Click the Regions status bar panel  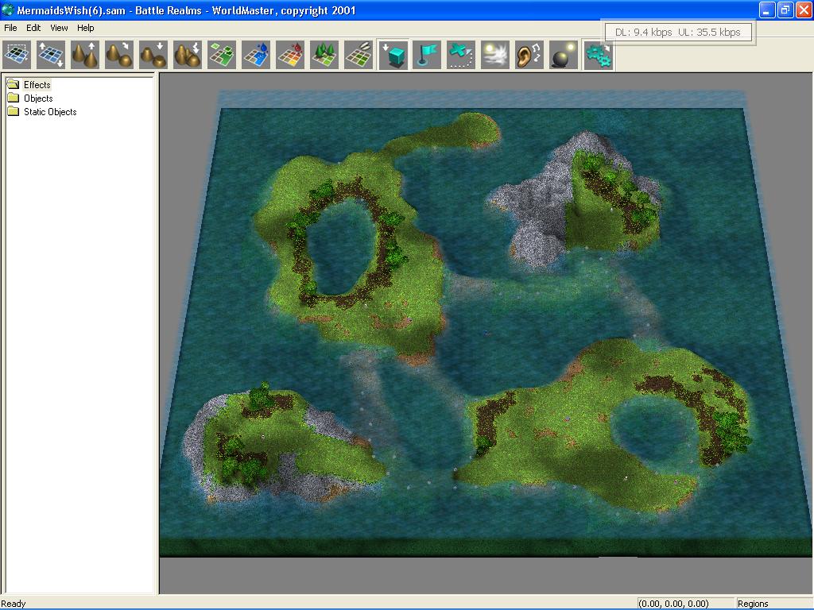click(773, 604)
